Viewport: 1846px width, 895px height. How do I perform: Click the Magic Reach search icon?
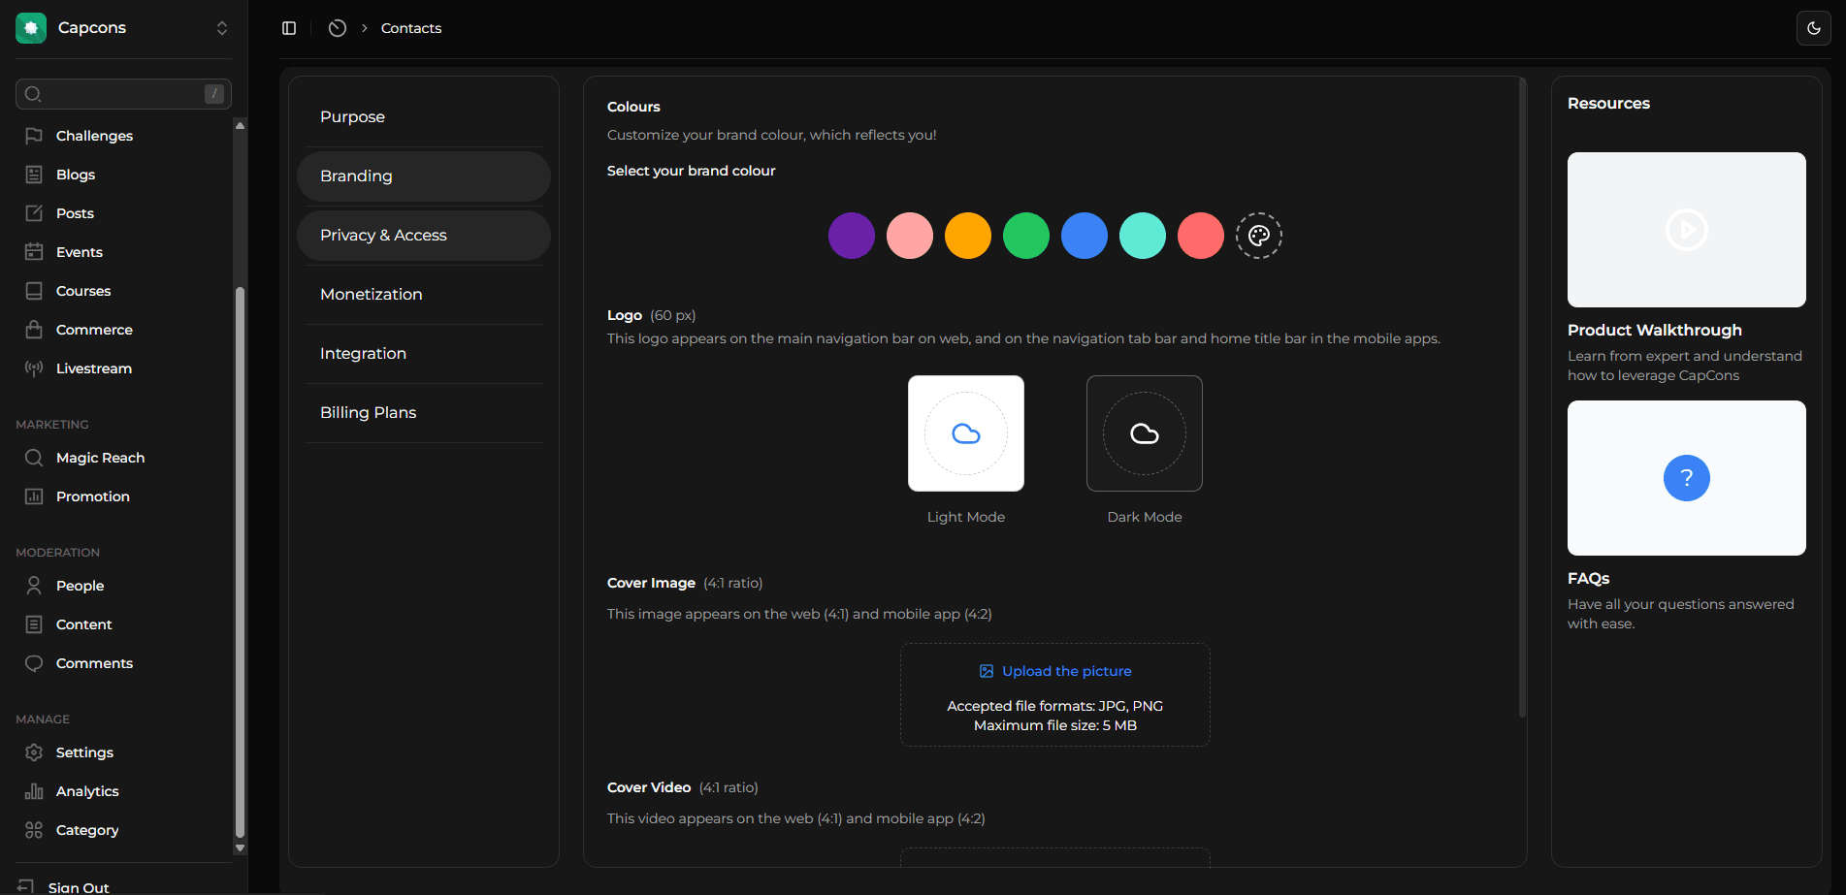click(x=34, y=458)
